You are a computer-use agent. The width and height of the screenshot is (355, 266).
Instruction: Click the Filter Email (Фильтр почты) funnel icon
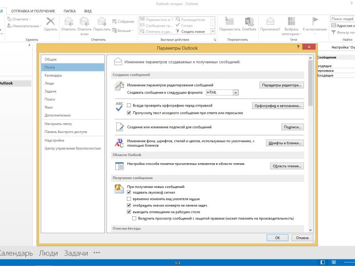click(334, 32)
